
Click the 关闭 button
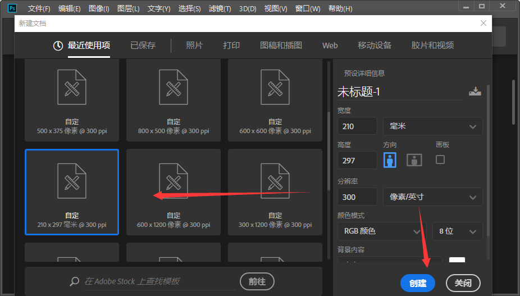point(463,283)
